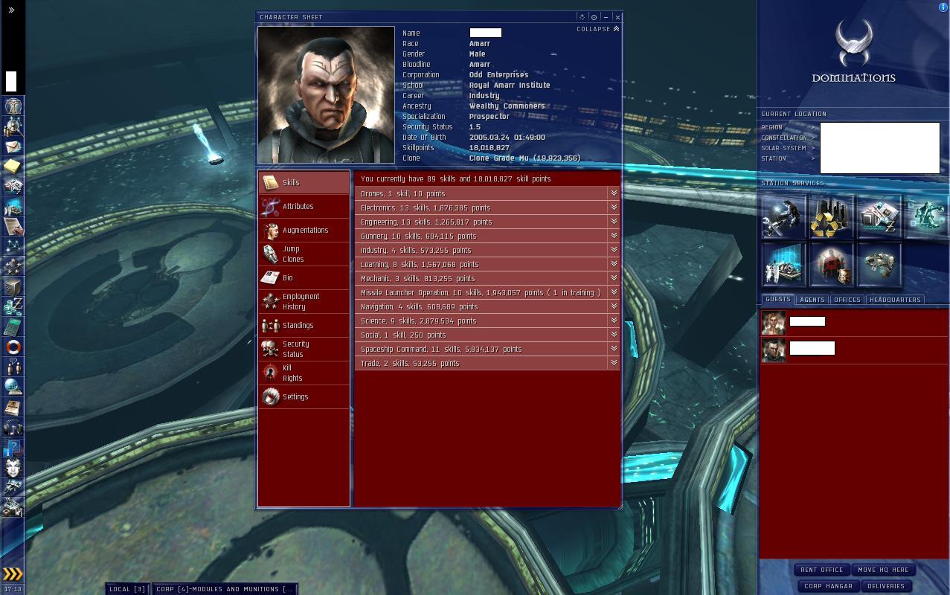
Task: Open the jukebox headphones icon
Action: click(13, 427)
